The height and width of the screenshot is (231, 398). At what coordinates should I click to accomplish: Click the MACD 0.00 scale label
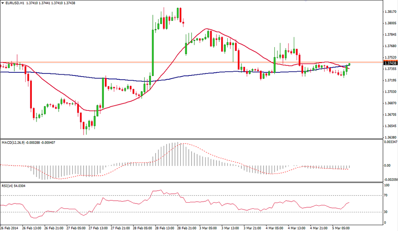pos(387,165)
